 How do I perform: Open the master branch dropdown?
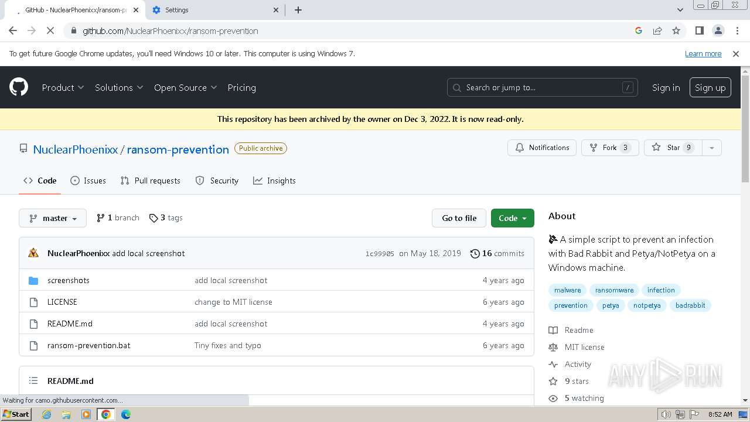click(53, 218)
